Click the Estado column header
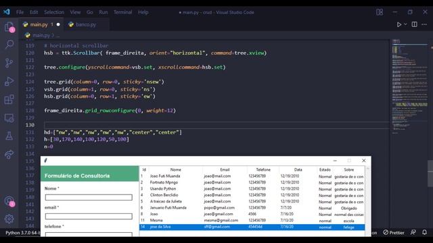 click(325, 169)
